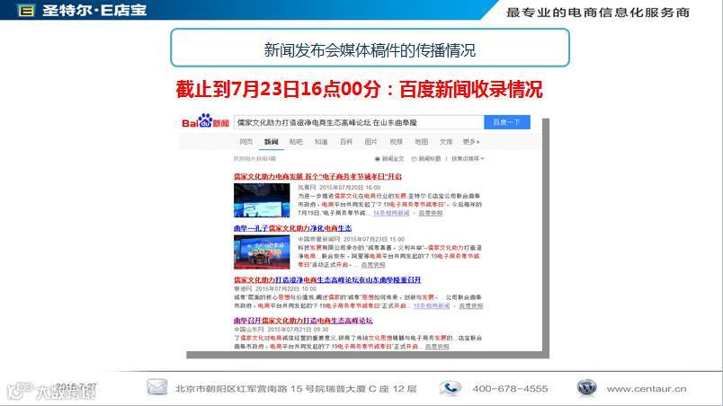Select the 新闻全文 radio button
723x406 pixels.
click(x=377, y=159)
